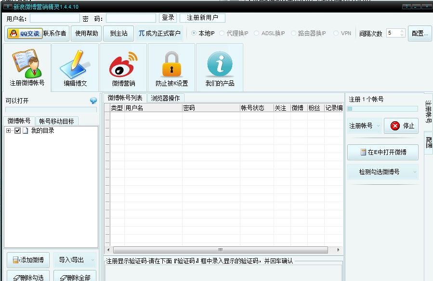Click the 我的目录 tree item label

click(x=42, y=130)
